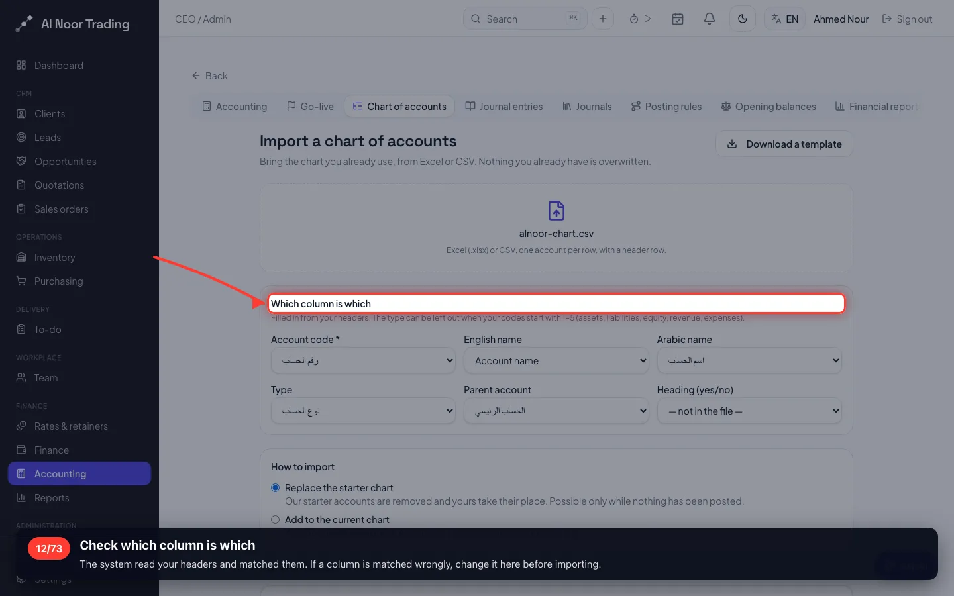The height and width of the screenshot is (596, 954).
Task: Open the new item plus button
Action: [x=602, y=19]
